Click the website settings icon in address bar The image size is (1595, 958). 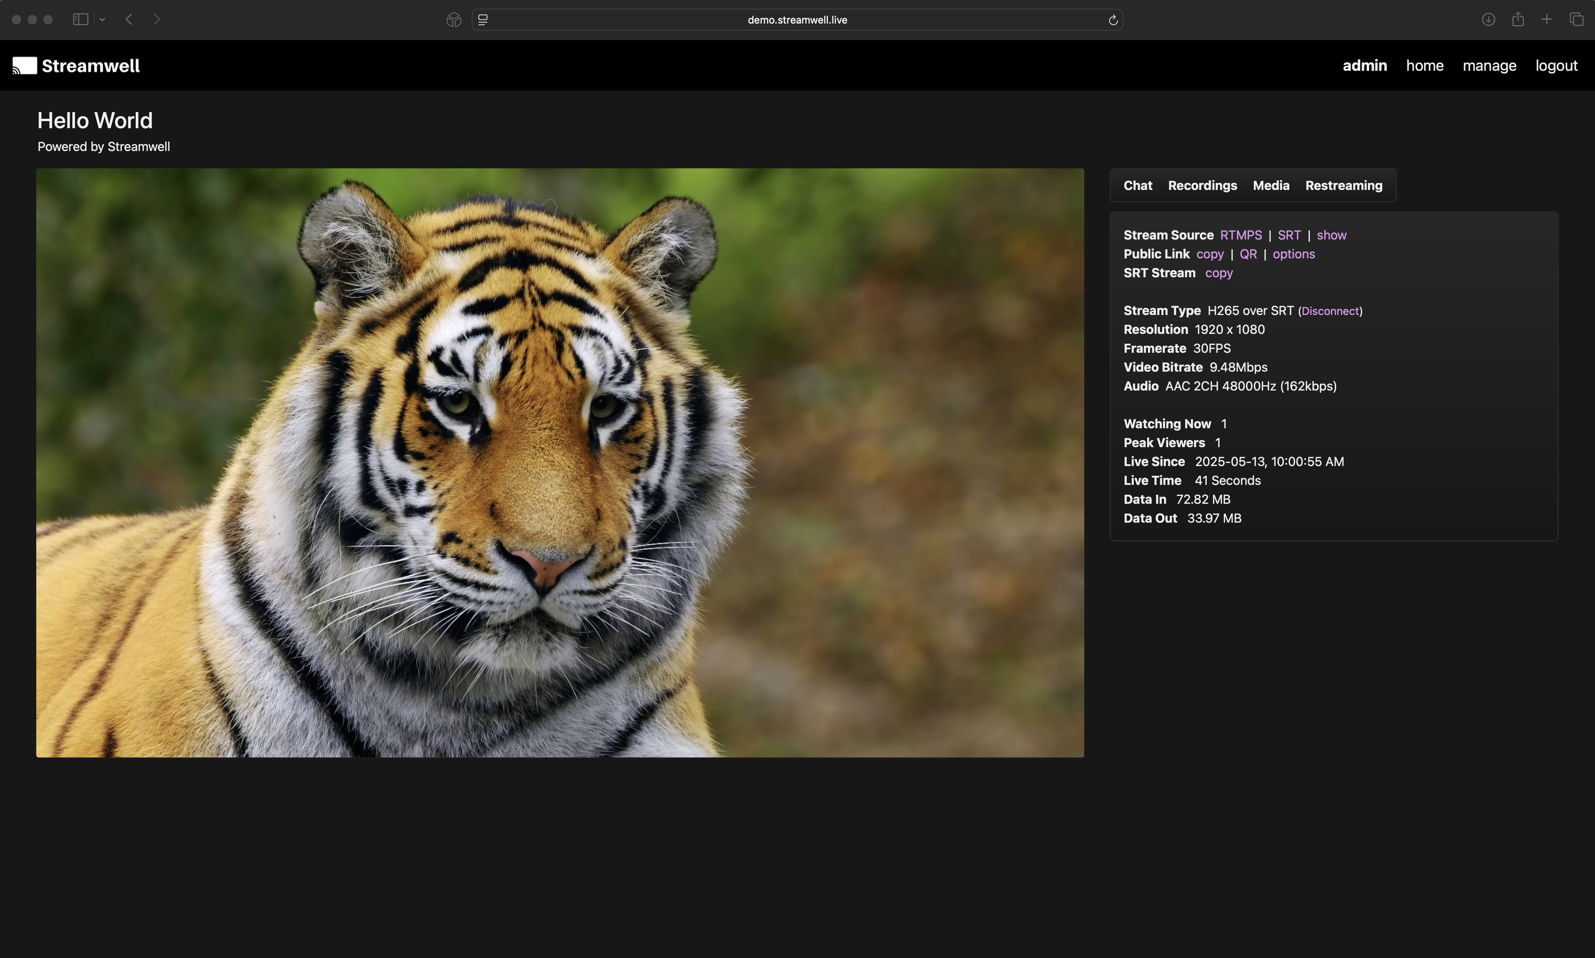pos(483,20)
